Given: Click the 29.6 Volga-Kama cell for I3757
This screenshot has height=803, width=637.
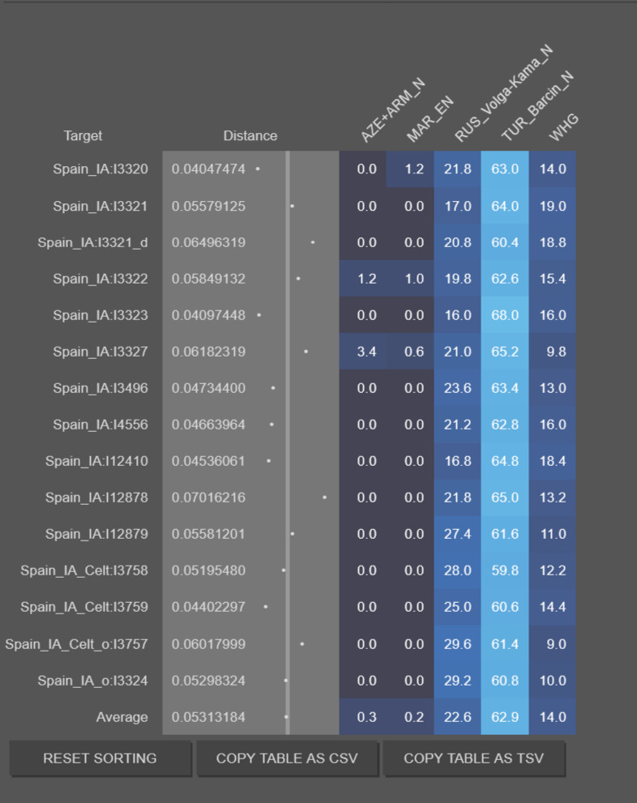Looking at the screenshot, I should click(457, 643).
